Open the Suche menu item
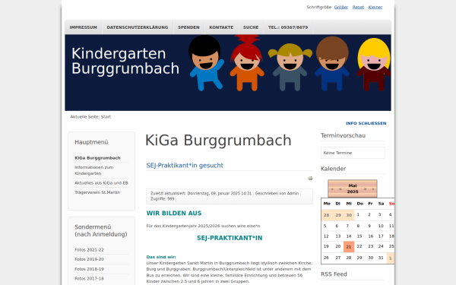The image size is (456, 285). pyautogui.click(x=251, y=27)
